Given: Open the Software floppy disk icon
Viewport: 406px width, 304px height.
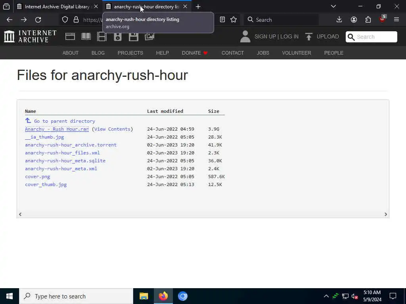Looking at the screenshot, I should point(134,36).
